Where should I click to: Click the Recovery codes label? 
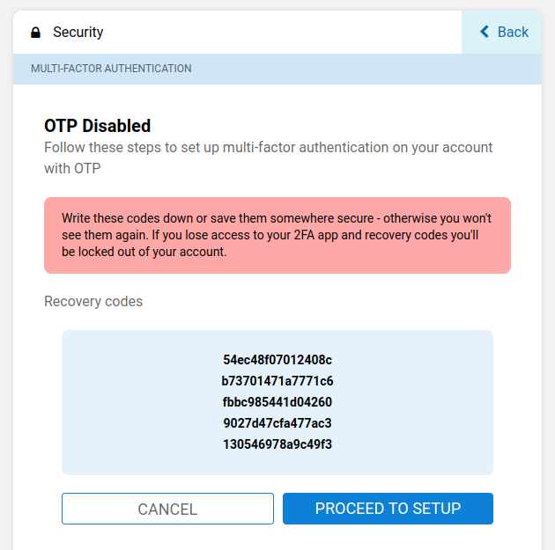[x=93, y=301]
